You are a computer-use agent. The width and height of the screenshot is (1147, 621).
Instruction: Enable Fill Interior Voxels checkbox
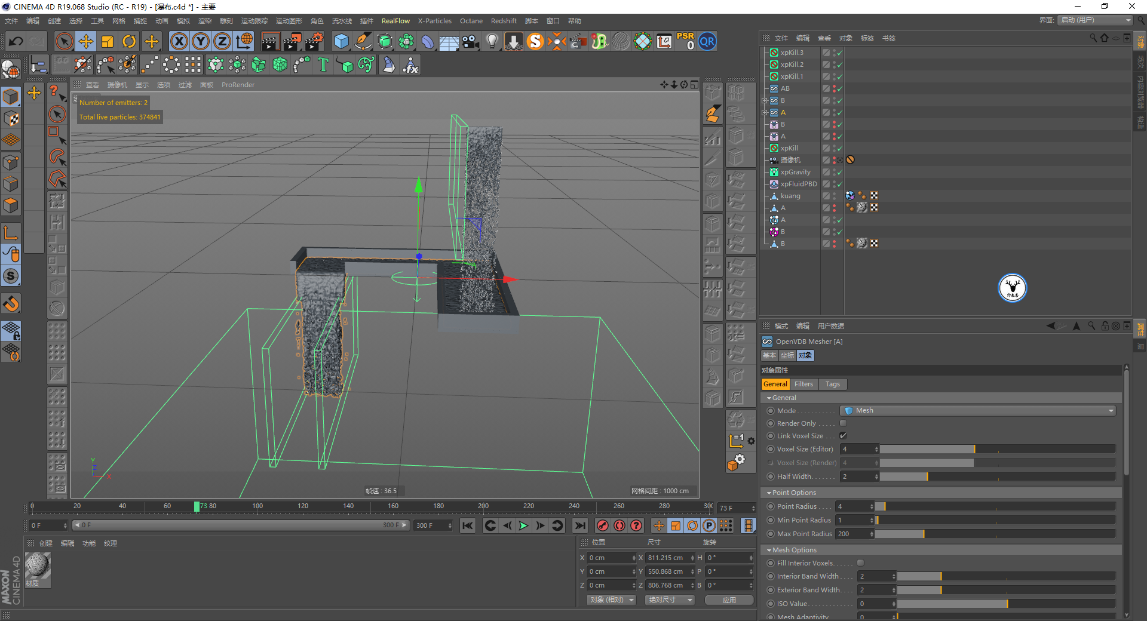(860, 563)
